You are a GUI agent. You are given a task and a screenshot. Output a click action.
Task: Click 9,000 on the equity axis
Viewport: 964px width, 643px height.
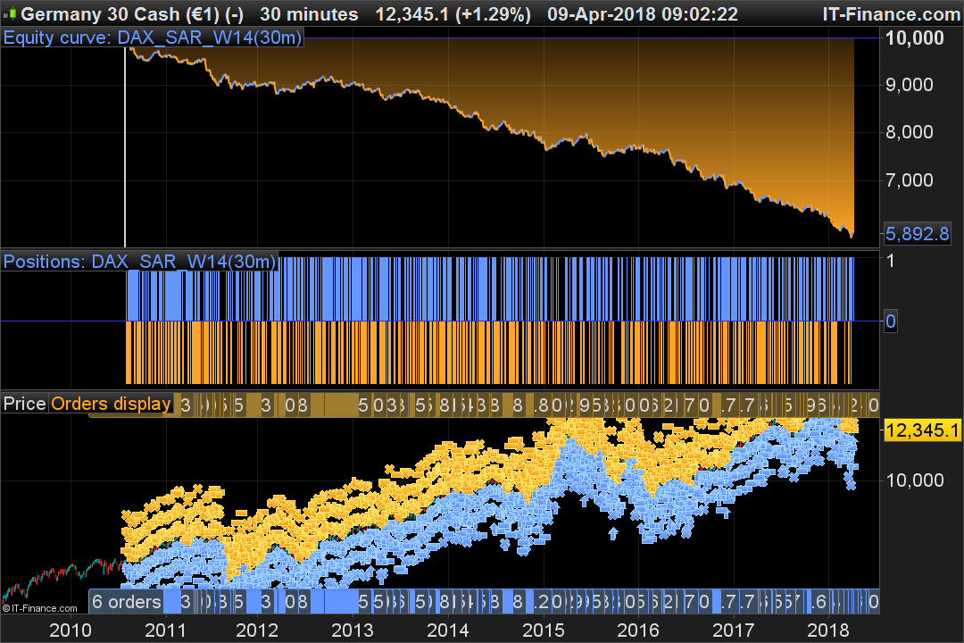pos(910,84)
